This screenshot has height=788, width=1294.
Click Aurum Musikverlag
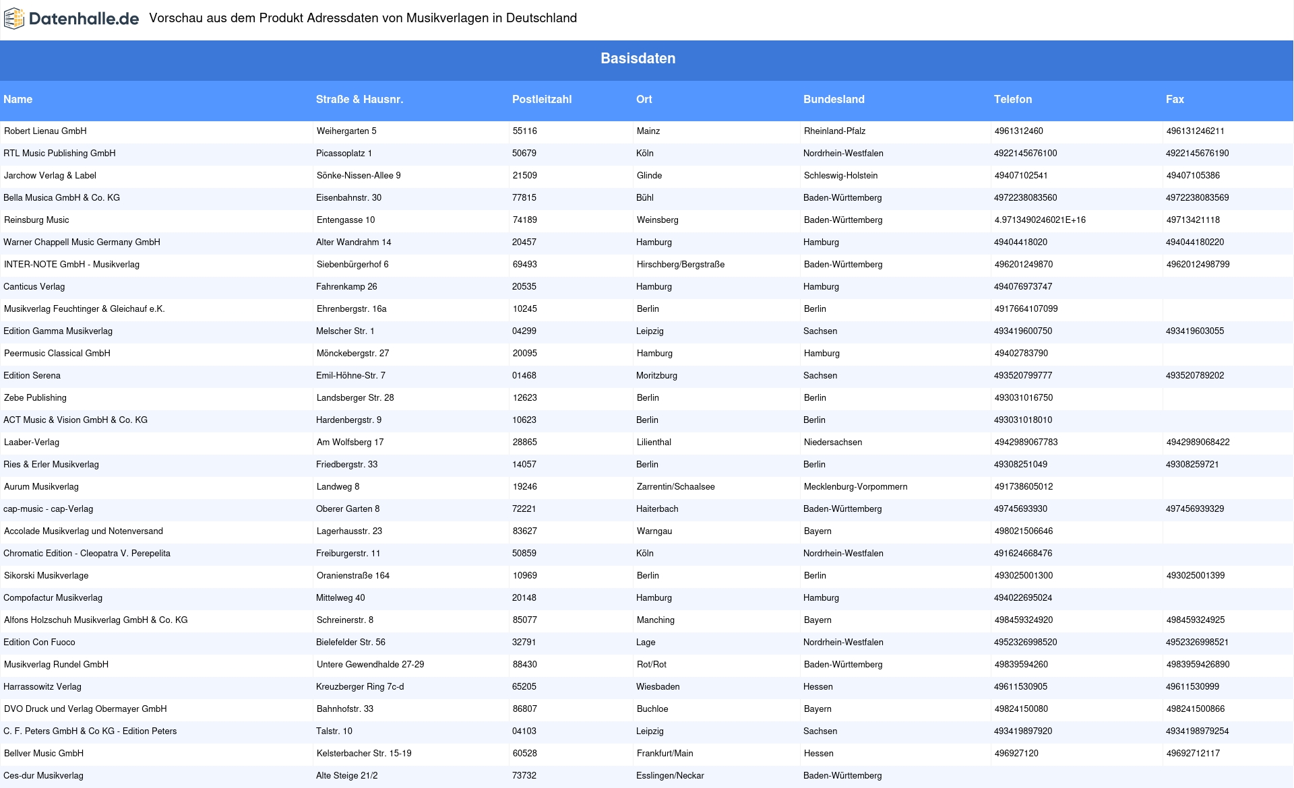(x=41, y=487)
